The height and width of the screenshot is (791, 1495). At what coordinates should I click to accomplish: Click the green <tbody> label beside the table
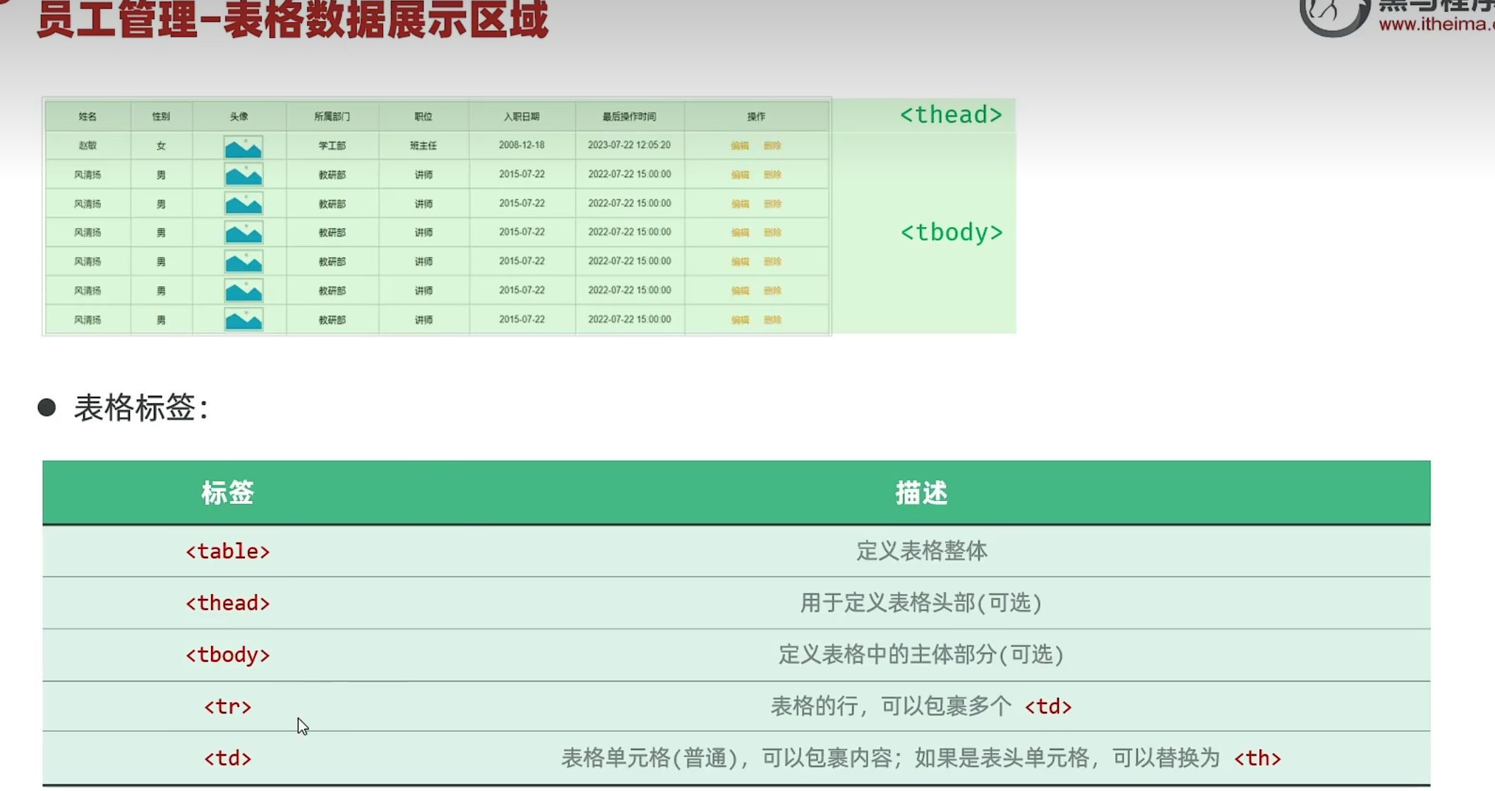(x=951, y=232)
